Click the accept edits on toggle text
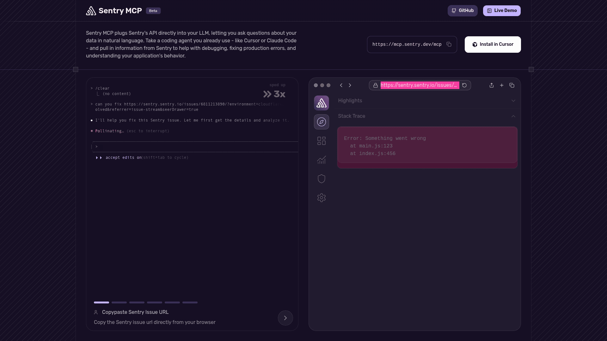Viewport: 607px width, 341px height. tap(124, 158)
